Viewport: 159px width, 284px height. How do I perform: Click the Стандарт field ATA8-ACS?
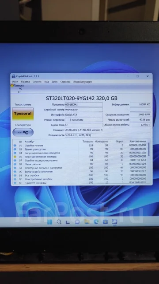[108, 130]
